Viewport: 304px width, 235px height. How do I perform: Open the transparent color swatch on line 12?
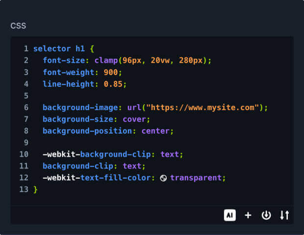point(163,178)
